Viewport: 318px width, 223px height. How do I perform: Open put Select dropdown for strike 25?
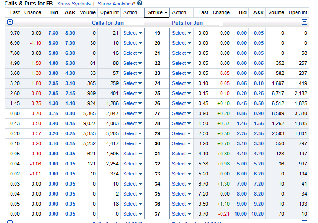pos(182,93)
